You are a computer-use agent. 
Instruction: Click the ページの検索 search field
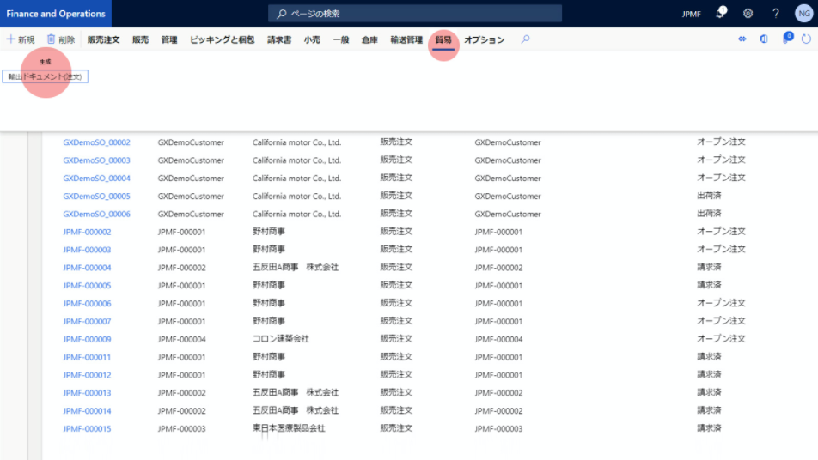[415, 14]
